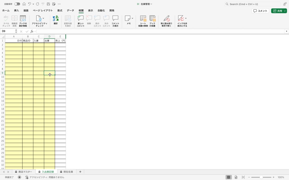Show ブックの統計情報 workbook statistics
The image size is (289, 180).
[23, 21]
